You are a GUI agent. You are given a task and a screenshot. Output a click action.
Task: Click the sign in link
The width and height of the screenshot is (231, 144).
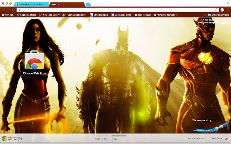point(225,22)
